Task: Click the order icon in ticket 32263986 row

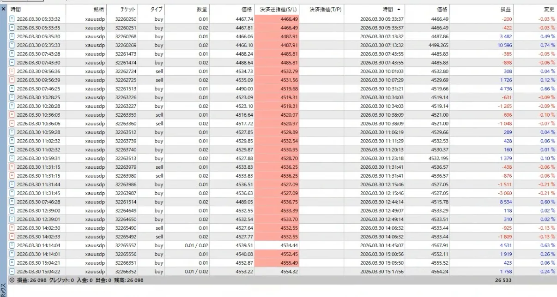Action: 12,184
